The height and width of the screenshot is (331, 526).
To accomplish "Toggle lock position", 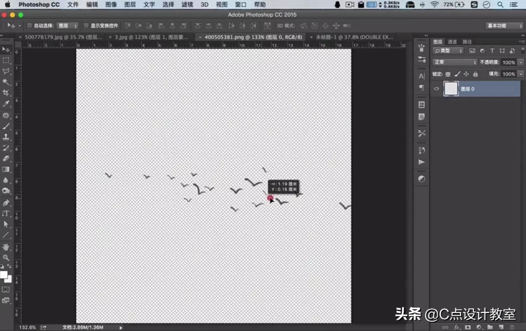I will (466, 74).
